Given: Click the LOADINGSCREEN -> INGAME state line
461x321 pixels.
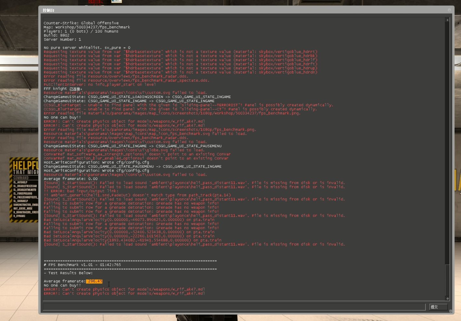Looking at the screenshot, I should click(137, 97).
